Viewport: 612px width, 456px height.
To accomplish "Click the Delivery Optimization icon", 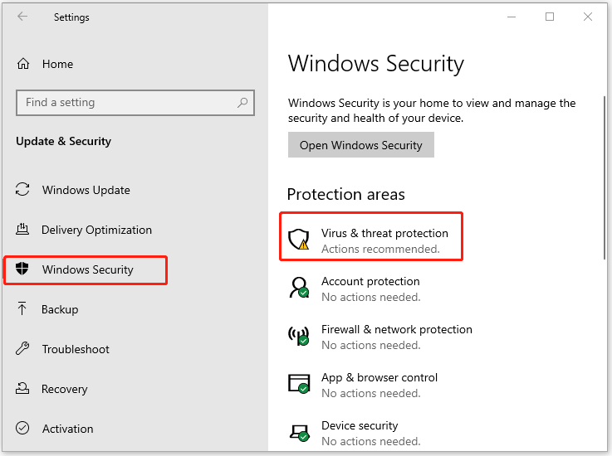I will [x=23, y=230].
